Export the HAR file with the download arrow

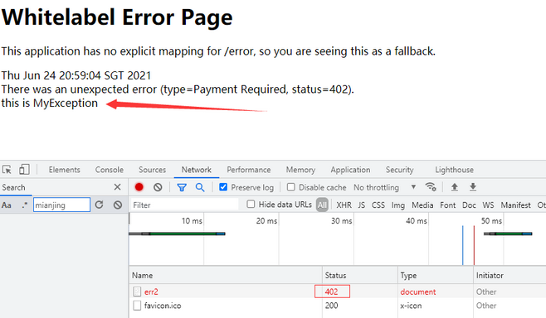coord(473,187)
